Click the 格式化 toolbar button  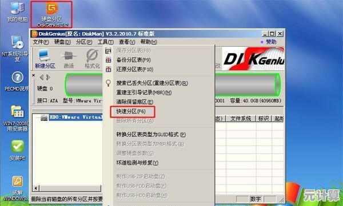pyautogui.click(x=92, y=59)
